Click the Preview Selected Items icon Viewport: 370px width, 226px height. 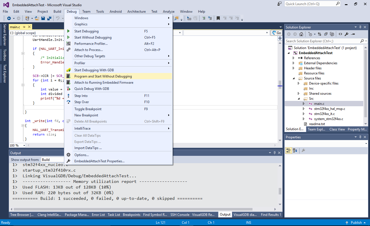point(353,34)
